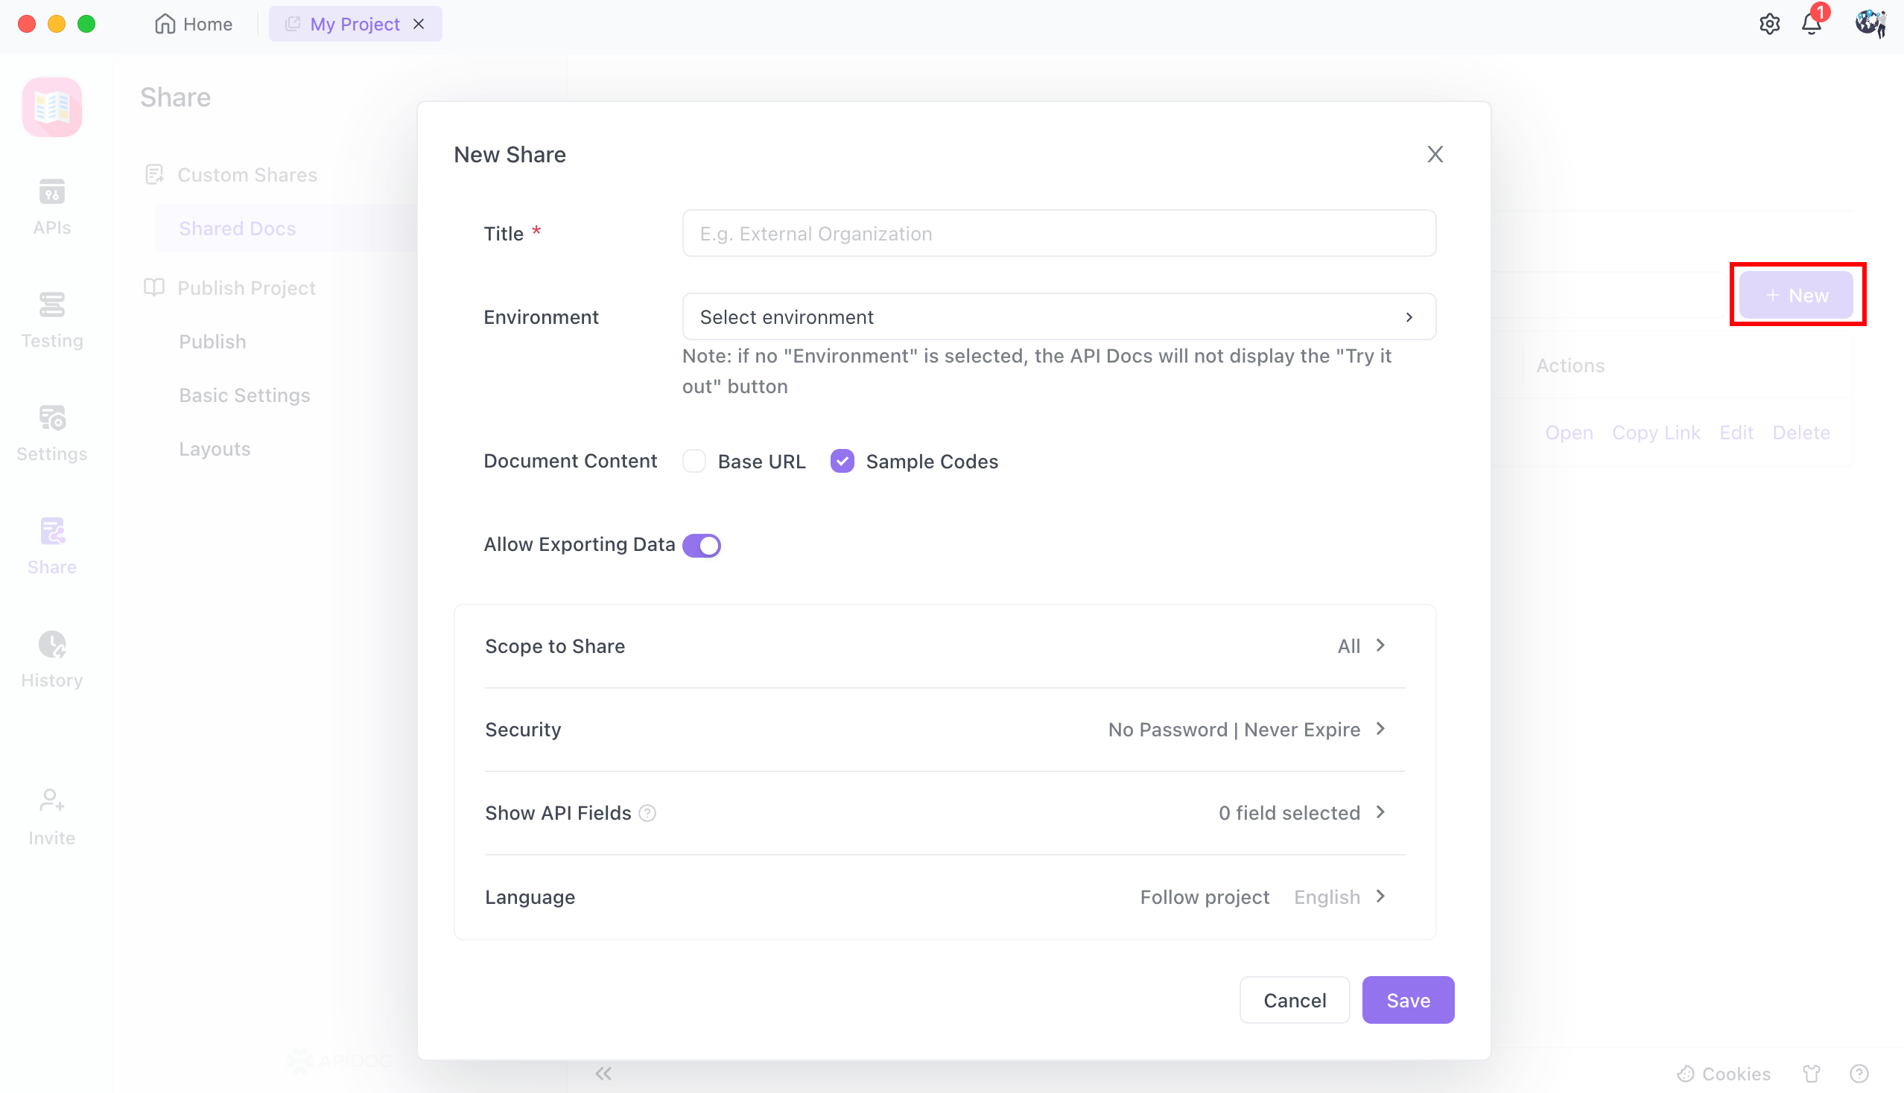This screenshot has width=1904, height=1093.
Task: Open the APIs section icon
Action: 52,193
